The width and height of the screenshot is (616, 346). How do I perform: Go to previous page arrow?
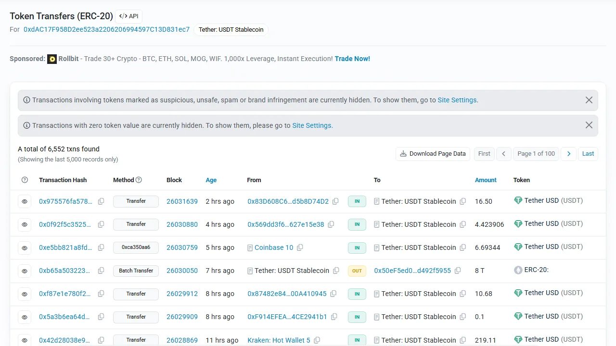coord(504,154)
